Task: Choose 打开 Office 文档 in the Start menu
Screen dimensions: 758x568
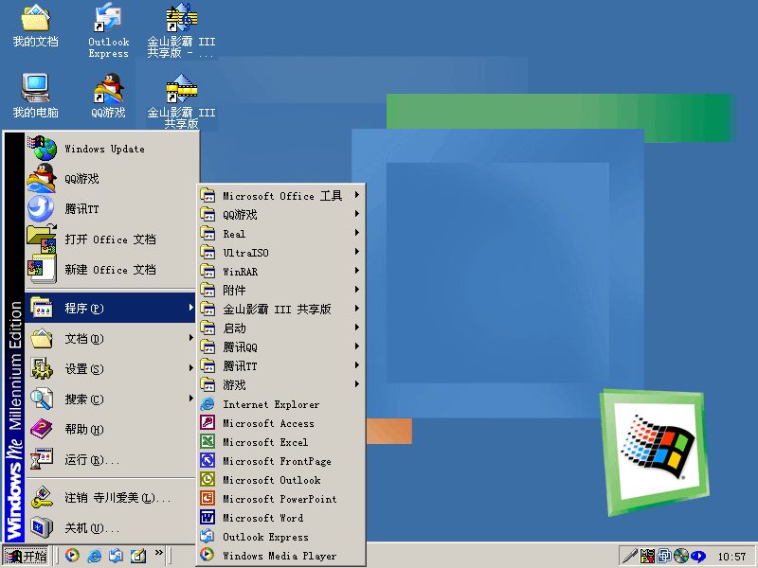Action: [x=111, y=240]
